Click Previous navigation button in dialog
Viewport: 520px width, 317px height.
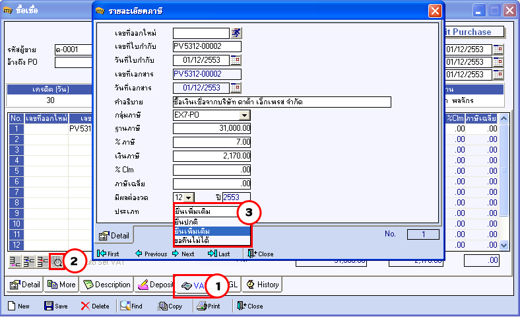pyautogui.click(x=151, y=254)
